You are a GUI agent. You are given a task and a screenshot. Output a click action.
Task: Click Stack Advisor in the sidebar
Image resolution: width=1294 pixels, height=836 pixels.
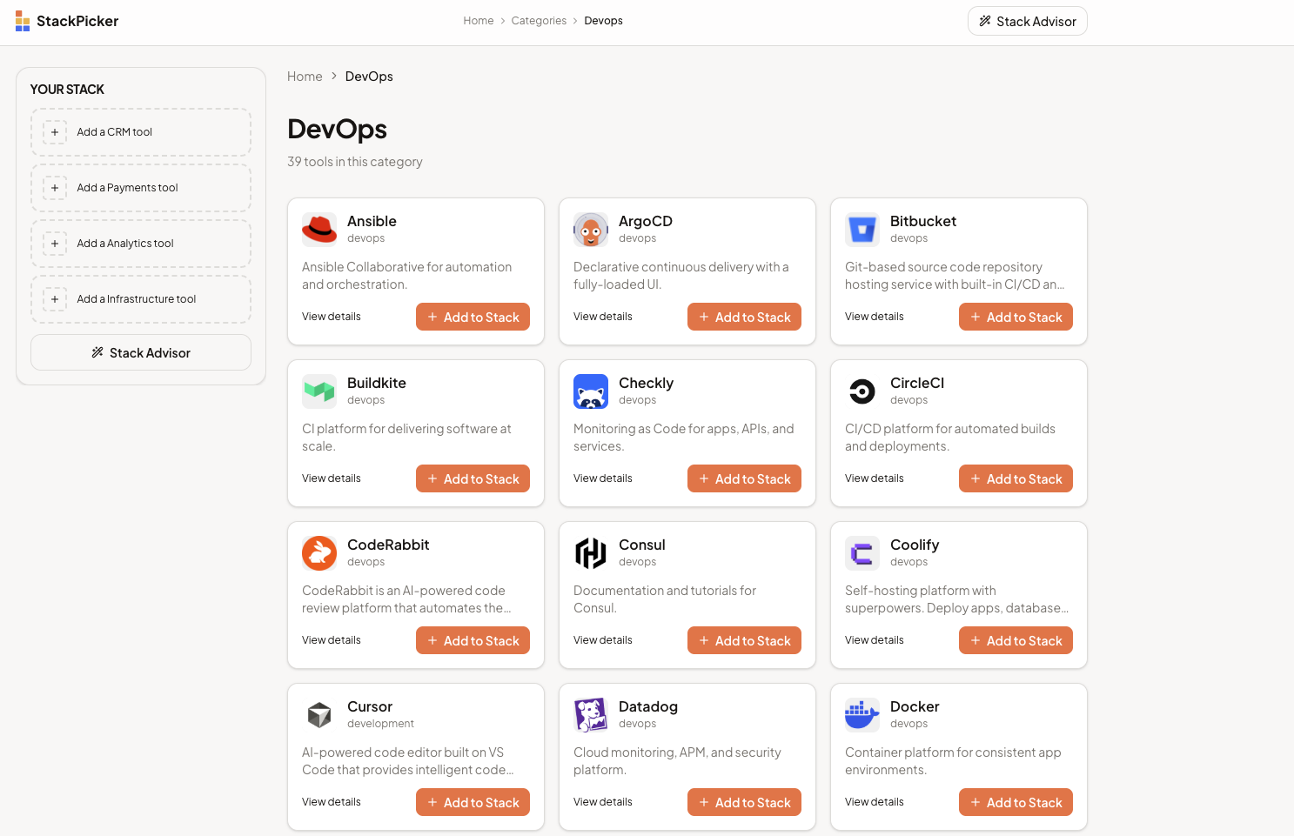pyautogui.click(x=140, y=352)
